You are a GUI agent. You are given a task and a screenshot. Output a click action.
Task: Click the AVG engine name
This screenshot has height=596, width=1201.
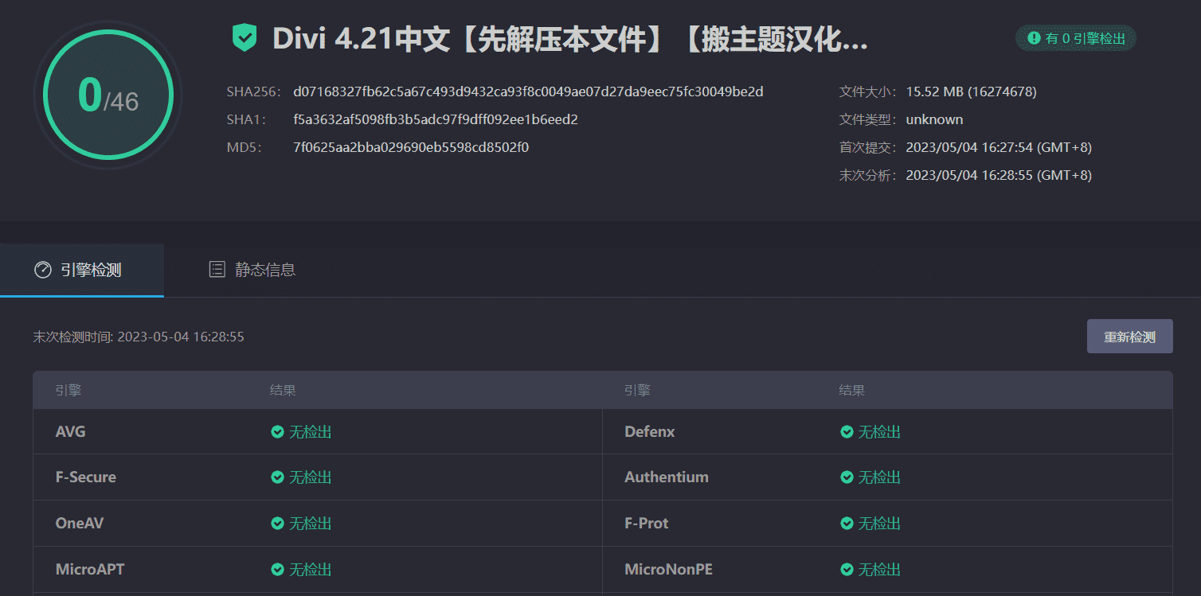[x=71, y=431]
